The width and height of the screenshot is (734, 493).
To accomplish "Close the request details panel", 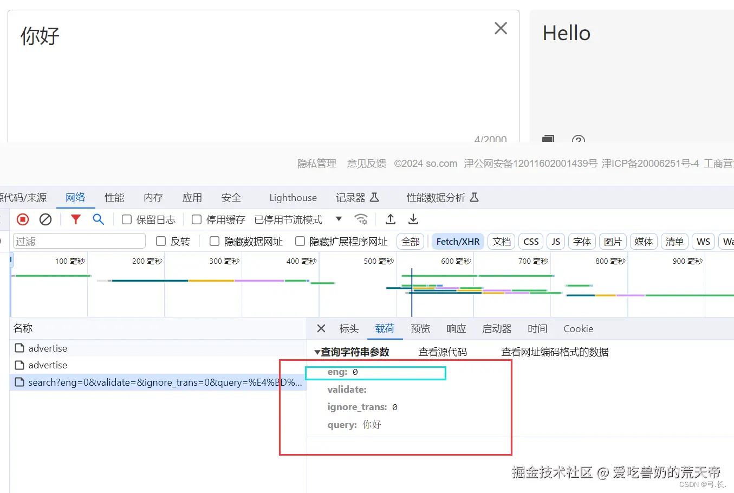I will (321, 328).
